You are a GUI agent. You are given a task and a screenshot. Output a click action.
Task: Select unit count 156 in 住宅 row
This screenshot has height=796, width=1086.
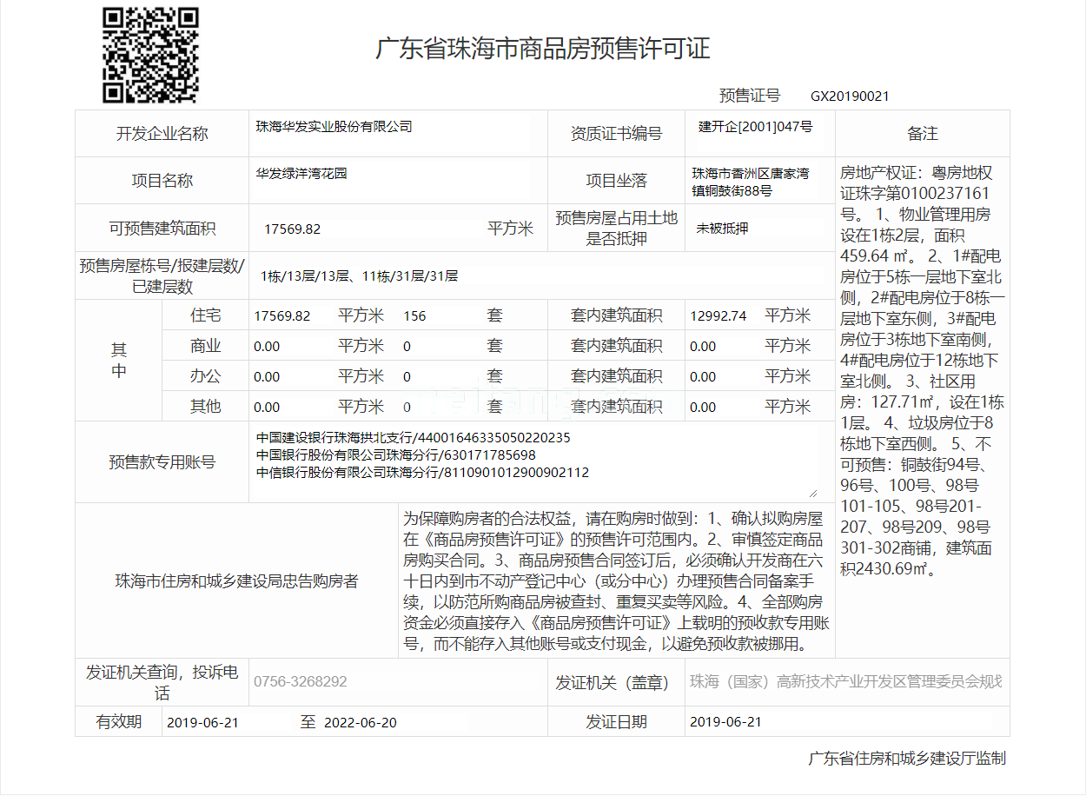415,316
